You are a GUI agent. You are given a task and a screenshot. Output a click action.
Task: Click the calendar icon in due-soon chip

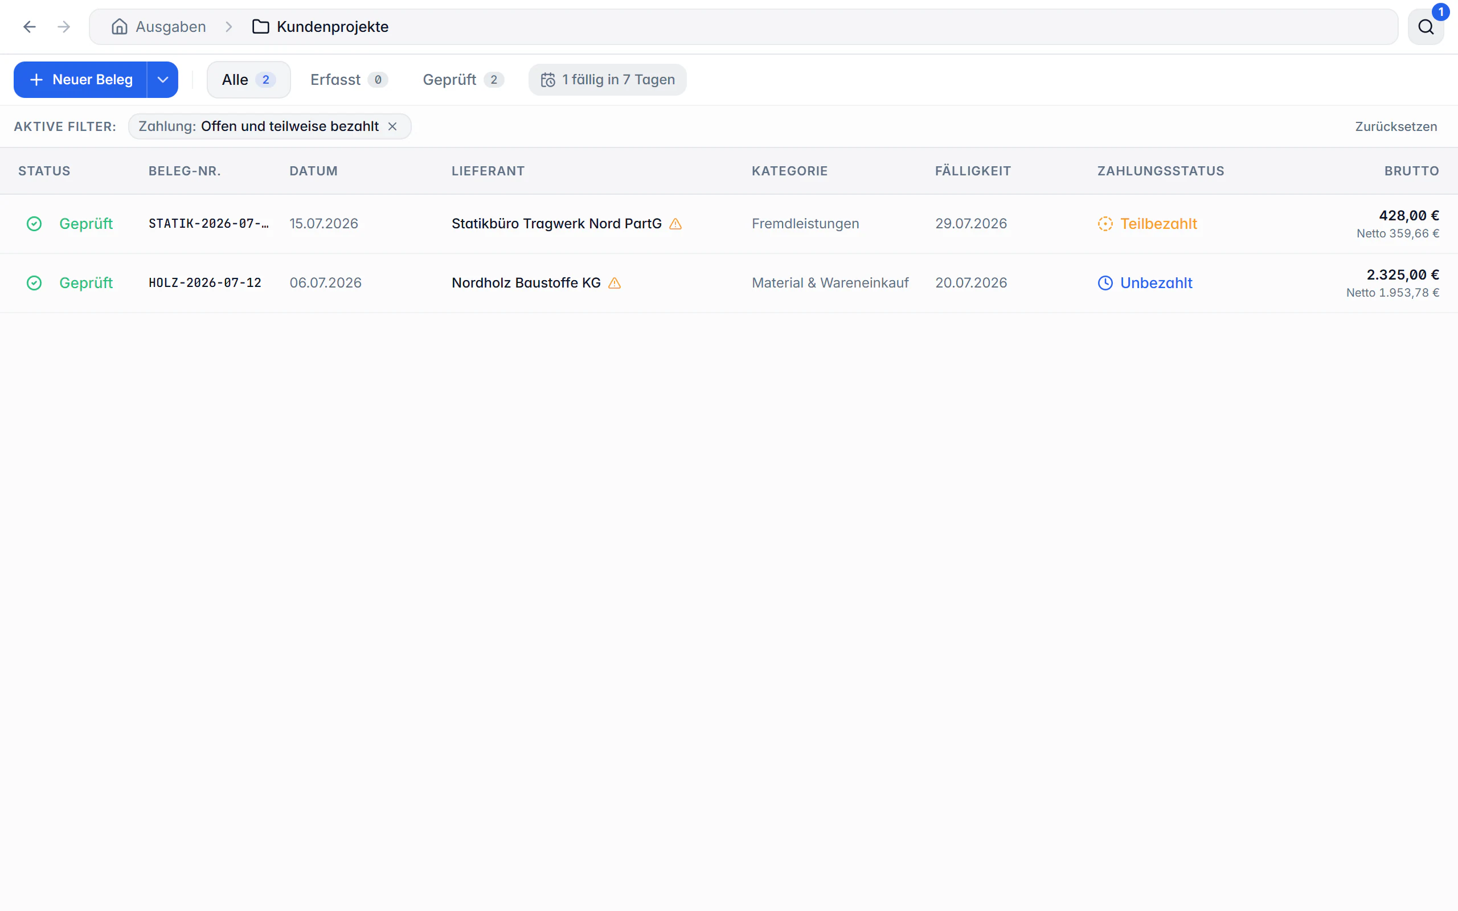click(548, 80)
